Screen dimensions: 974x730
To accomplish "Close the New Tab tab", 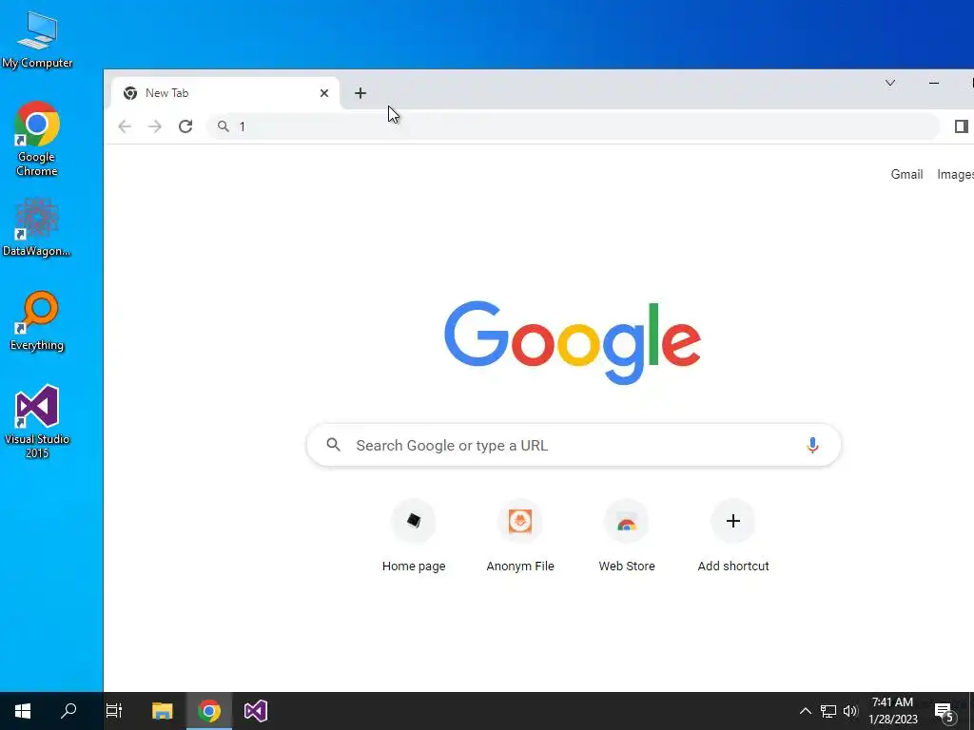I will (324, 93).
